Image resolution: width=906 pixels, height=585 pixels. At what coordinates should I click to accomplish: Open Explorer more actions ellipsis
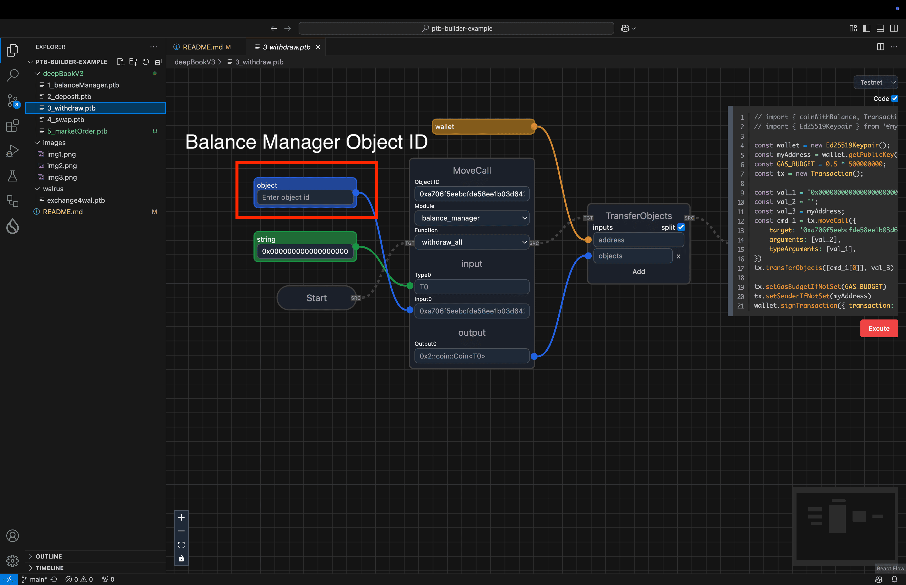[x=154, y=47]
